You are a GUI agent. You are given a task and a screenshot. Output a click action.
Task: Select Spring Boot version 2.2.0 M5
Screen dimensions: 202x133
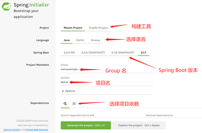coord(69,53)
